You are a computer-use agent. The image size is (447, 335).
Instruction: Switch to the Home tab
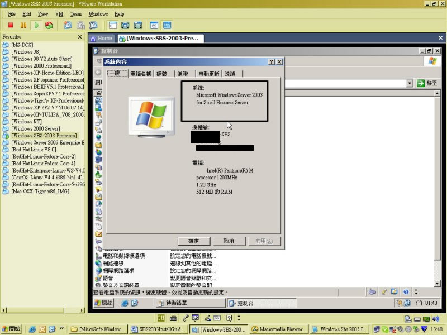(x=102, y=38)
